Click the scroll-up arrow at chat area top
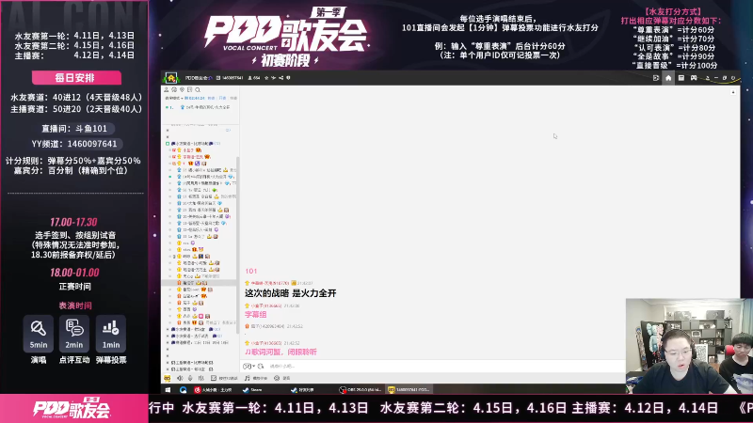This screenshot has width=753, height=423. (x=733, y=91)
